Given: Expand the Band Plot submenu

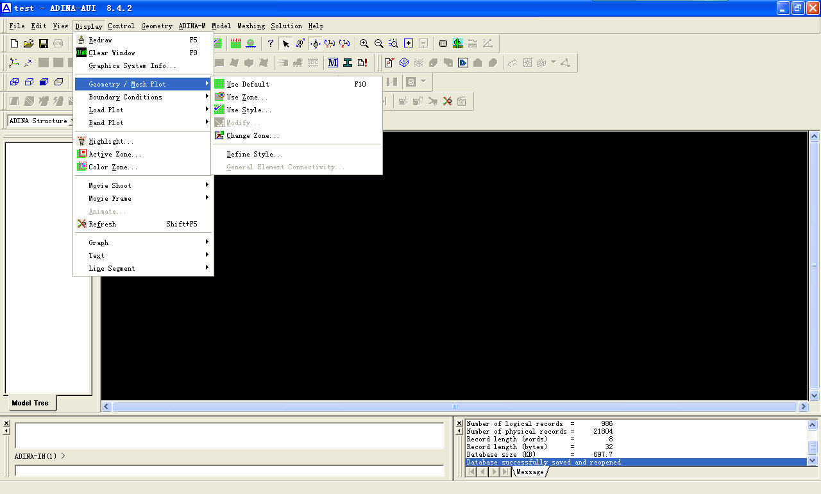Looking at the screenshot, I should (143, 123).
